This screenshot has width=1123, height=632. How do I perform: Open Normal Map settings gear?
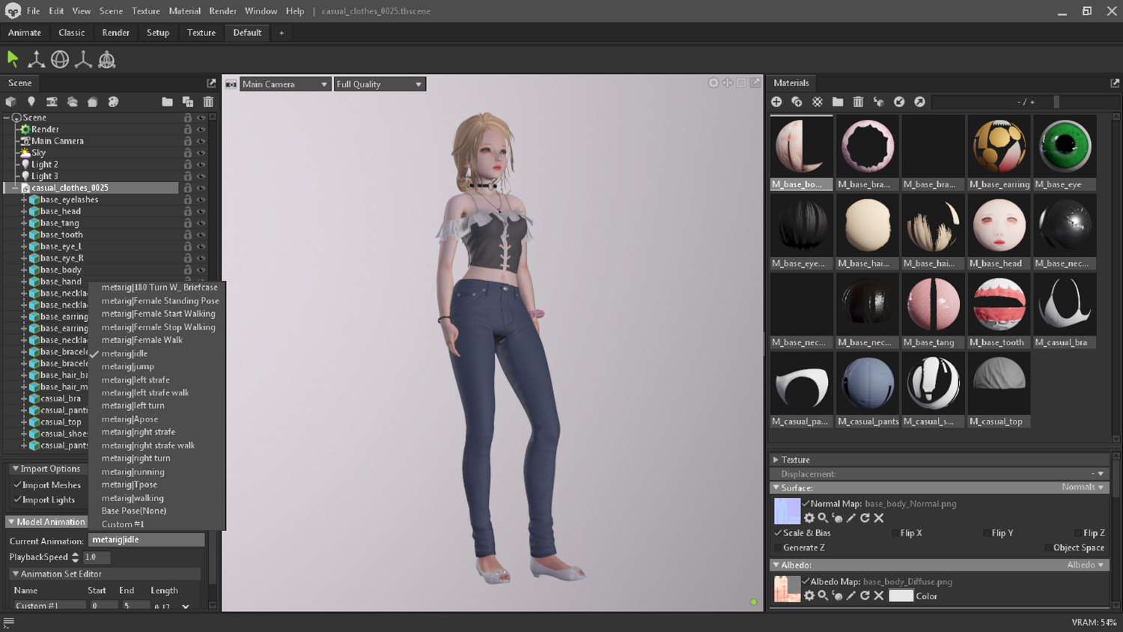809,518
